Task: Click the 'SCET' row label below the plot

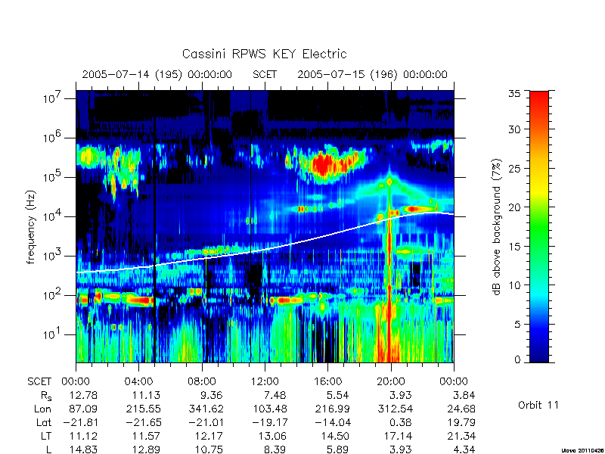Action: 39,381
